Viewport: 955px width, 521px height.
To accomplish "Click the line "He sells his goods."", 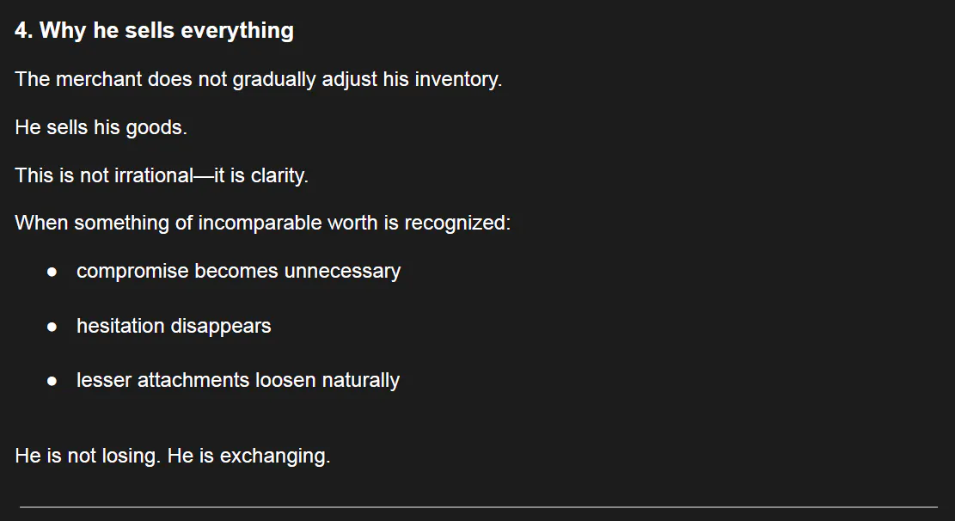I will click(101, 128).
